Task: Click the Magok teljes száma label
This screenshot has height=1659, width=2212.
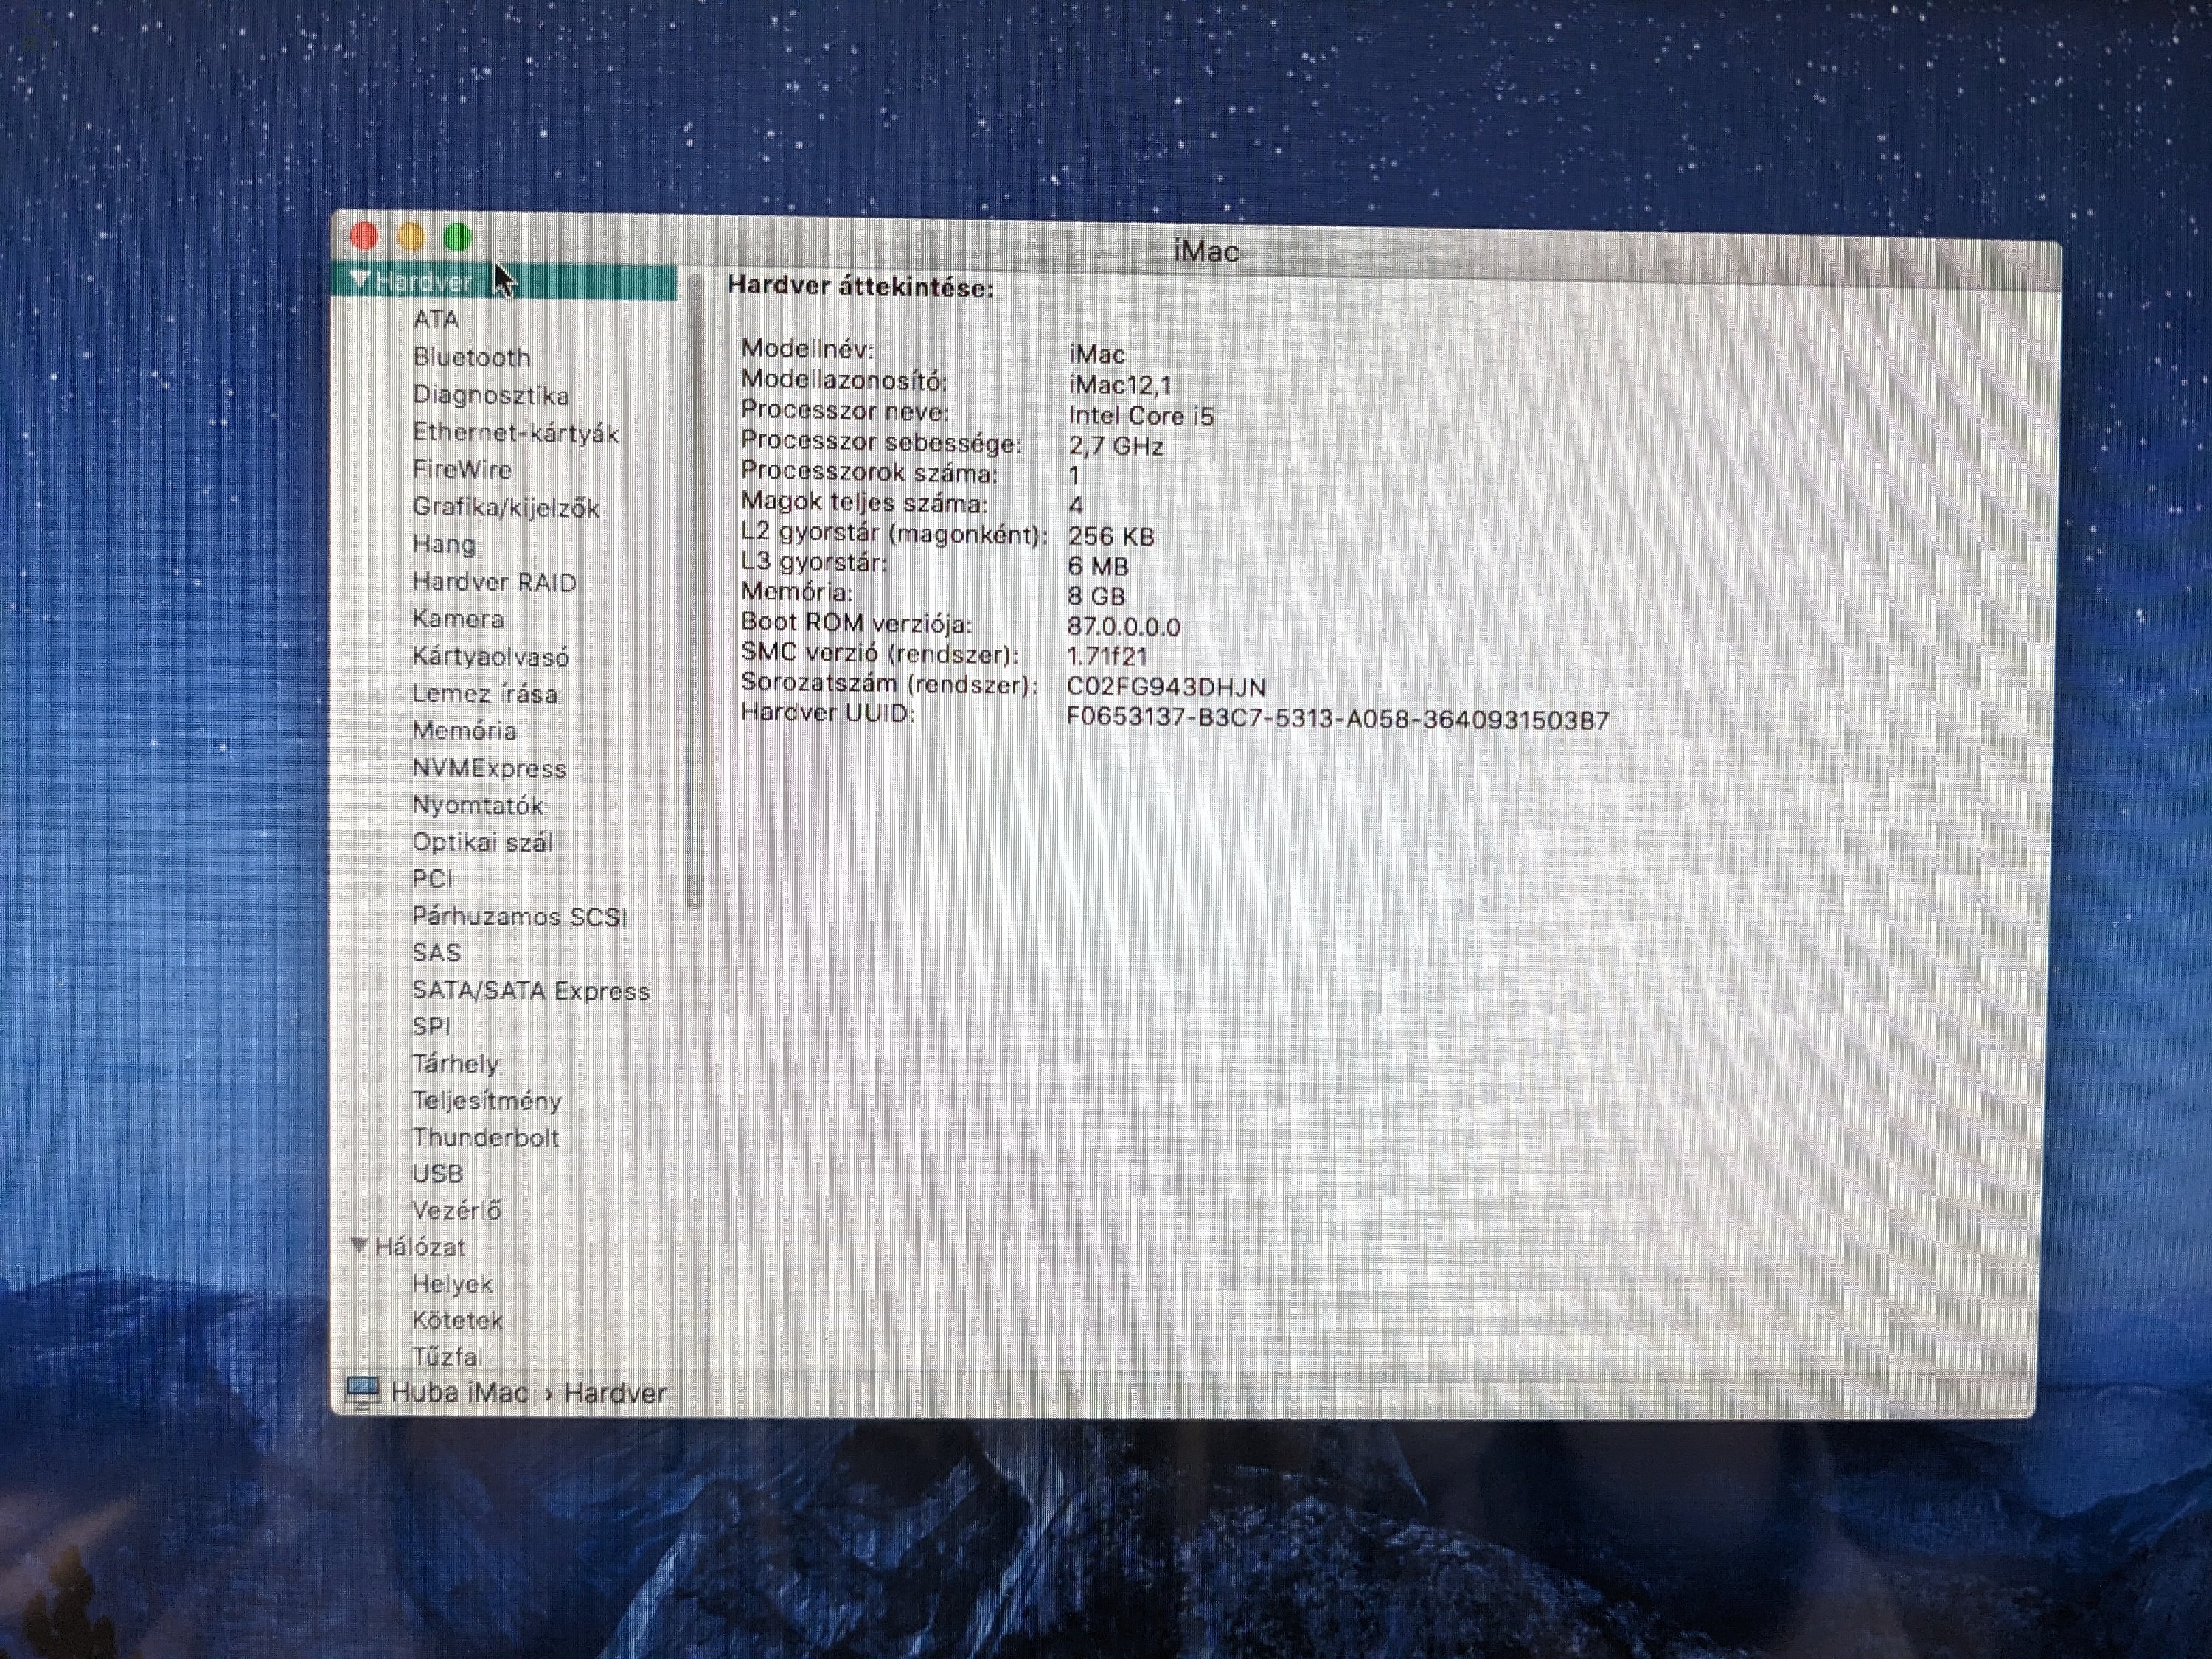Action: pyautogui.click(x=864, y=502)
